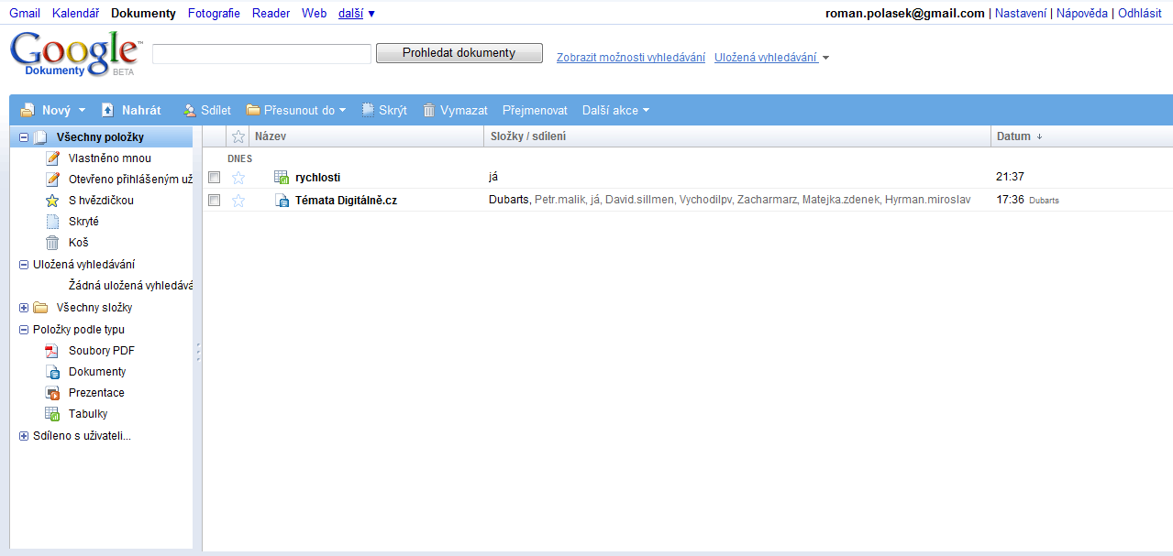Image resolution: width=1173 pixels, height=556 pixels.
Task: Open Fotografie in top navigation
Action: pos(214,13)
